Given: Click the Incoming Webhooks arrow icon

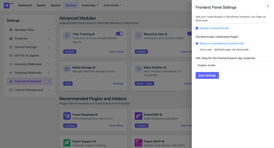Looking at the screenshot, I should (11, 64).
